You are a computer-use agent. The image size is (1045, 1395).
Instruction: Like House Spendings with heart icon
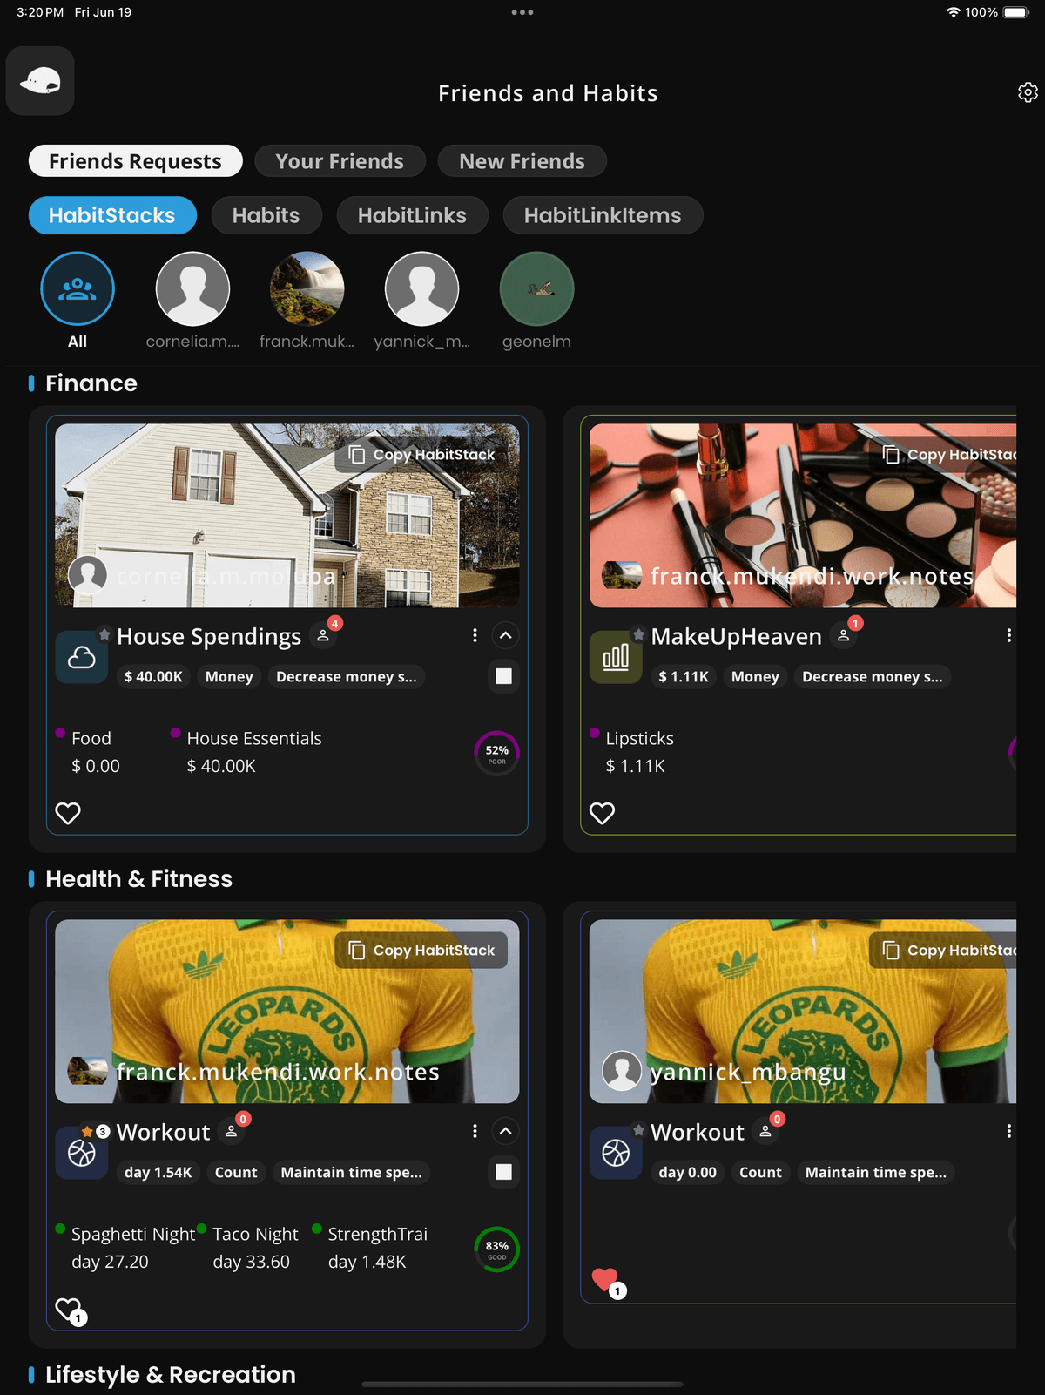pyautogui.click(x=68, y=813)
